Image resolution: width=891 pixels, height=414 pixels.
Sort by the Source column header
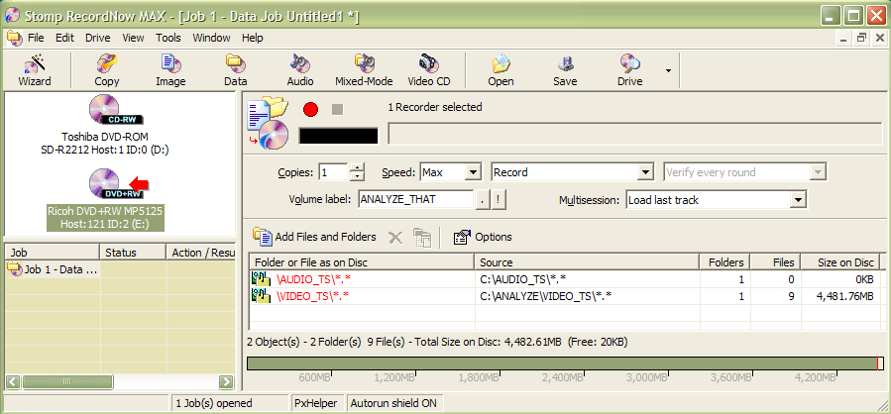587,262
